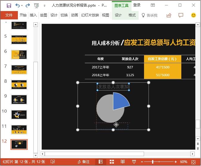The height and width of the screenshot is (166, 201).
Task: Open the 插入 Insert tab
Action: click(33, 15)
